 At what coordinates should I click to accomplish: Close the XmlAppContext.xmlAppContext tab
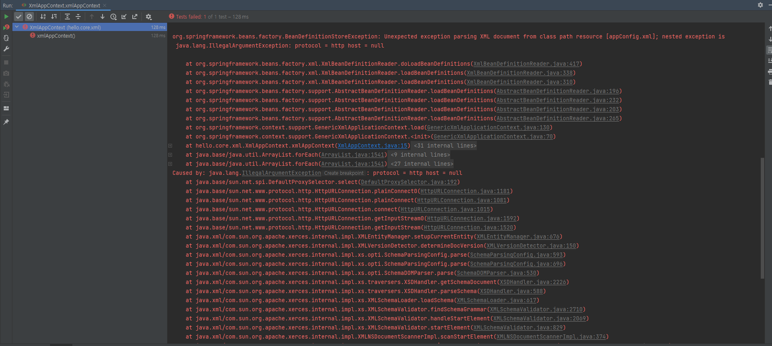point(105,5)
